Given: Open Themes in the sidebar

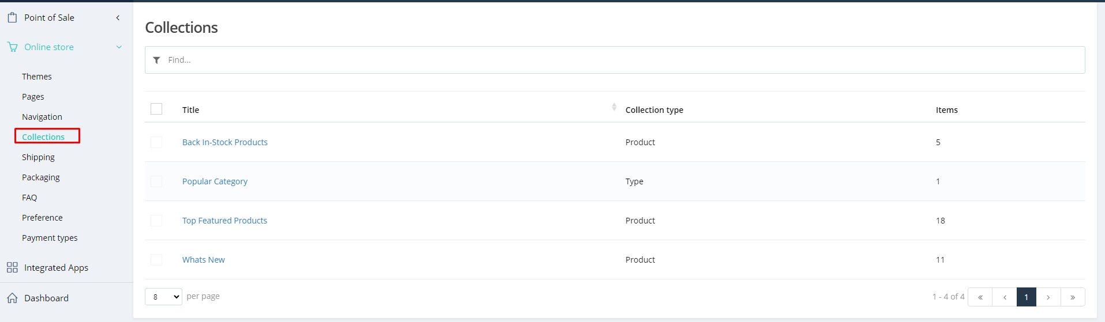Looking at the screenshot, I should (37, 77).
